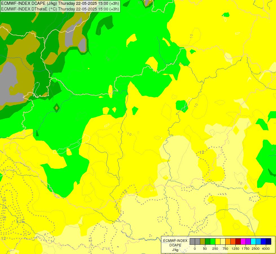Select the pale yellow legend swatch

point(223,241)
